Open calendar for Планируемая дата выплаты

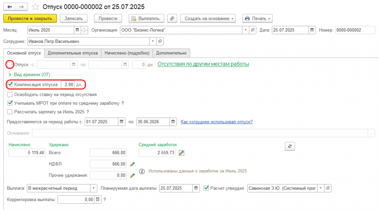pyautogui.click(x=196, y=188)
